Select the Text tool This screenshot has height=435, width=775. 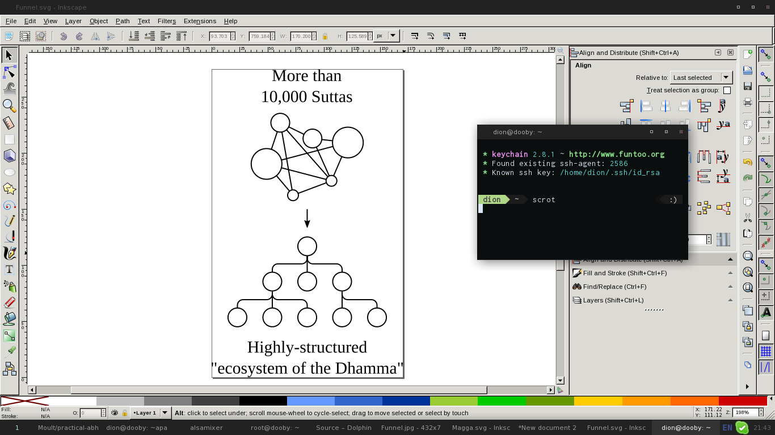(x=9, y=270)
